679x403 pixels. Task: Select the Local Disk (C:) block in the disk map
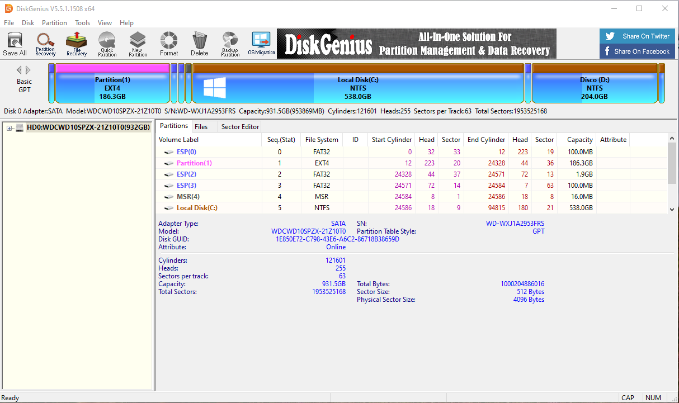coord(358,83)
